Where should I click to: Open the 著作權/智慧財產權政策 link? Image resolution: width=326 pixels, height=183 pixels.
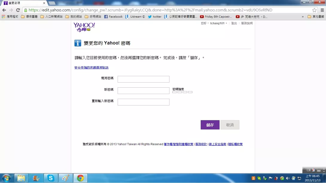pyautogui.click(x=178, y=144)
